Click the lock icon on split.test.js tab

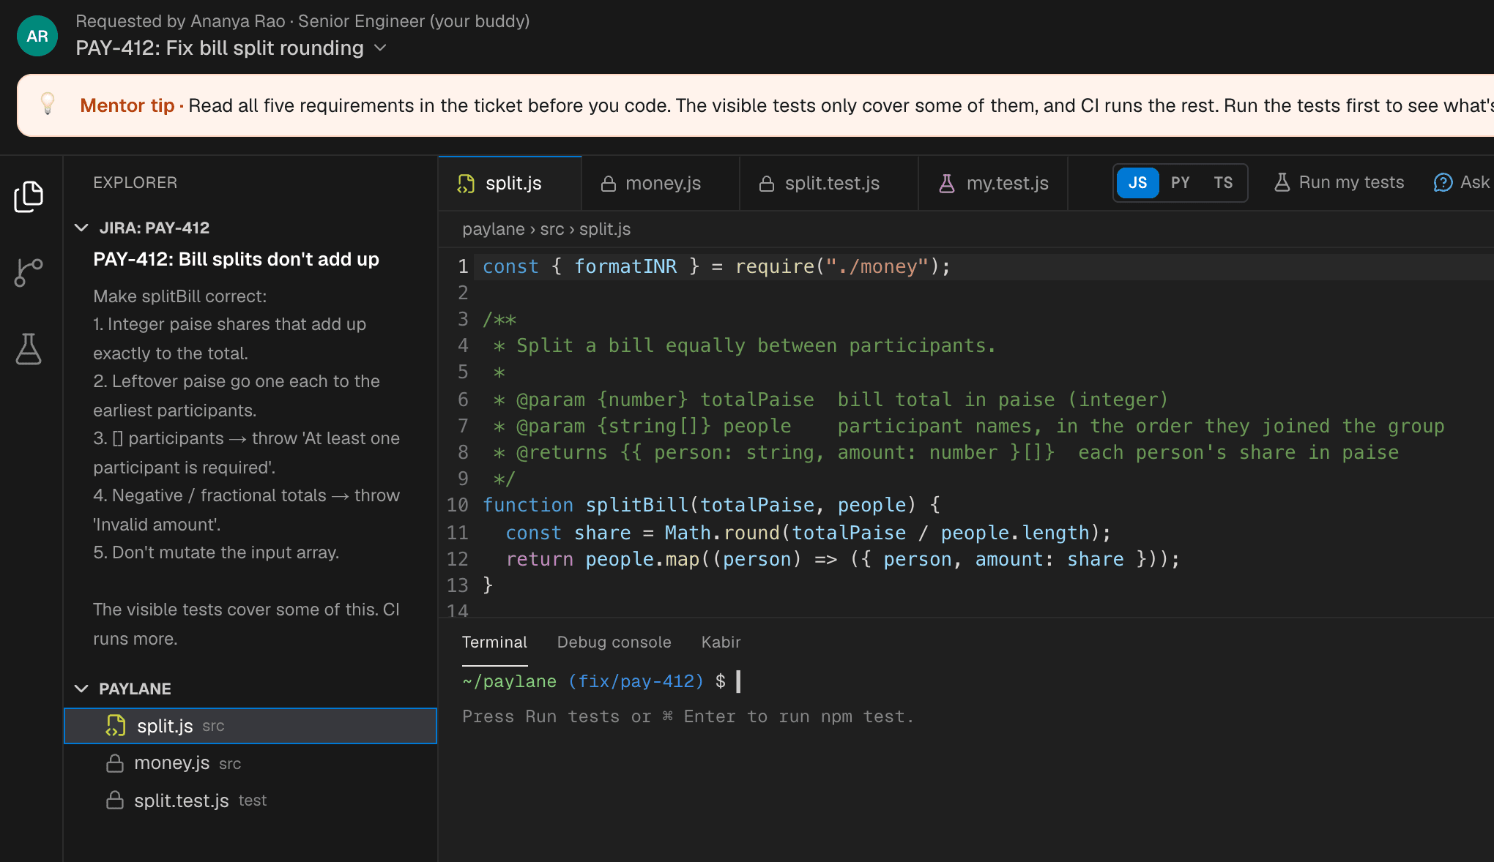pos(767,184)
